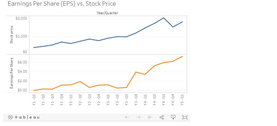Screen dimensions: 277x126
Task: Enter full screen mode
Action: click(185, 117)
